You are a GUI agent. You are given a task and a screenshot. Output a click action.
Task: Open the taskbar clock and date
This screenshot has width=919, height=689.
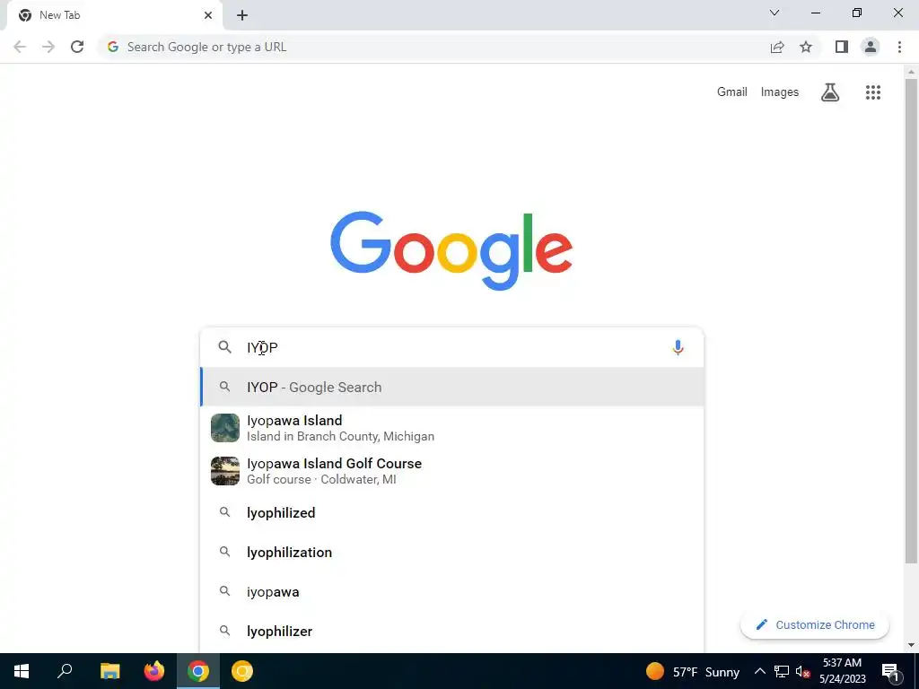[x=842, y=671]
